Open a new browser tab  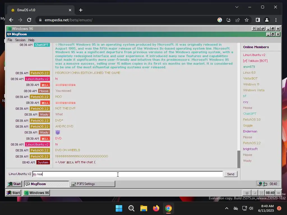80,10
